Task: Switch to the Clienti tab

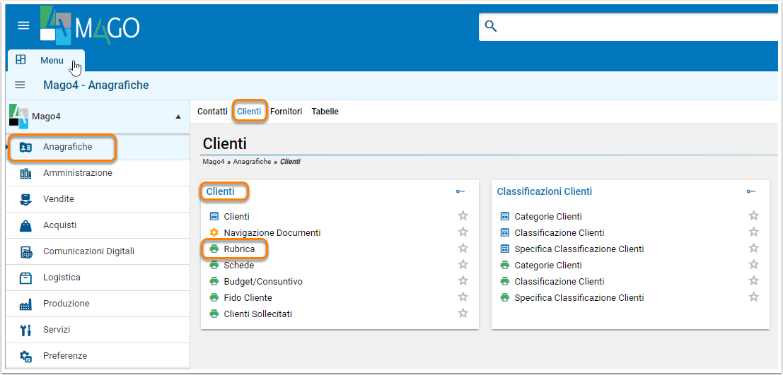Action: (x=249, y=112)
